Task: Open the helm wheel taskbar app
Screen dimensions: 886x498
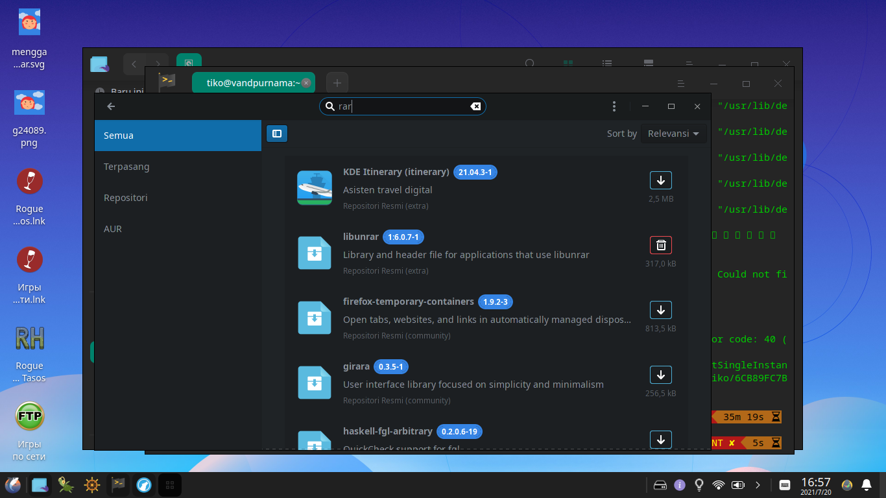Action: pos(92,484)
